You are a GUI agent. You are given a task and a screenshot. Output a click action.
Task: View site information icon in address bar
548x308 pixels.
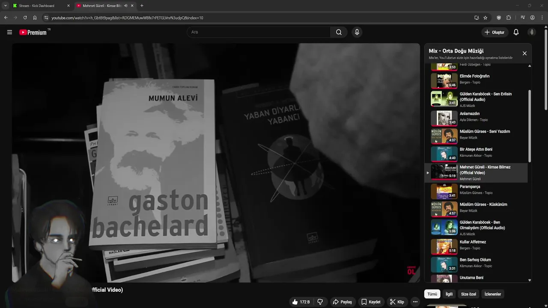coord(46,18)
